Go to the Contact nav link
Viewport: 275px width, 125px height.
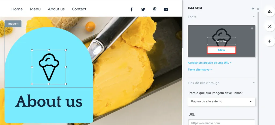tap(79, 9)
